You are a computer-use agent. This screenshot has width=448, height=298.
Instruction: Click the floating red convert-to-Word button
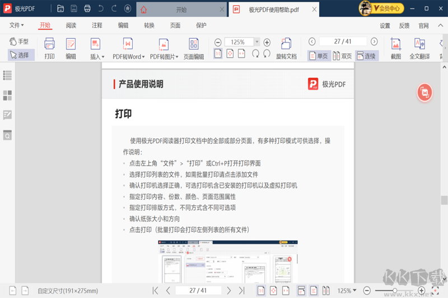pyautogui.click(x=424, y=92)
